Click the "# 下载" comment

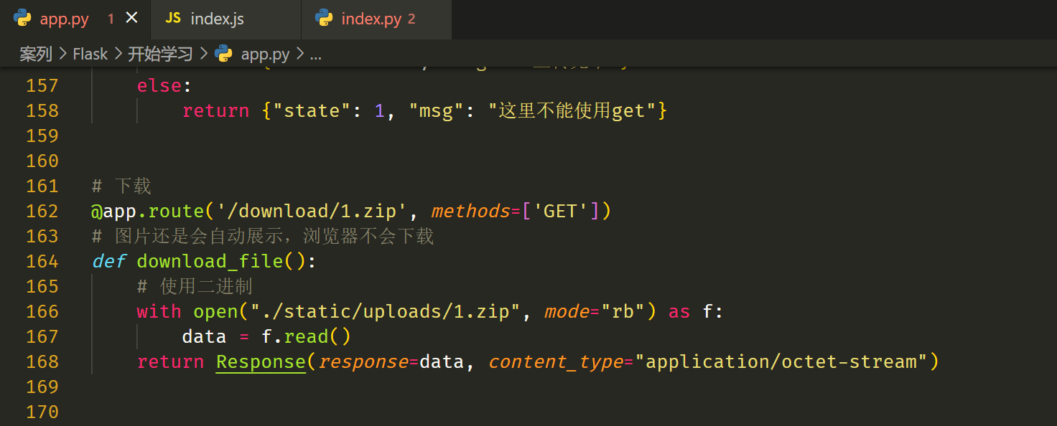click(x=121, y=186)
